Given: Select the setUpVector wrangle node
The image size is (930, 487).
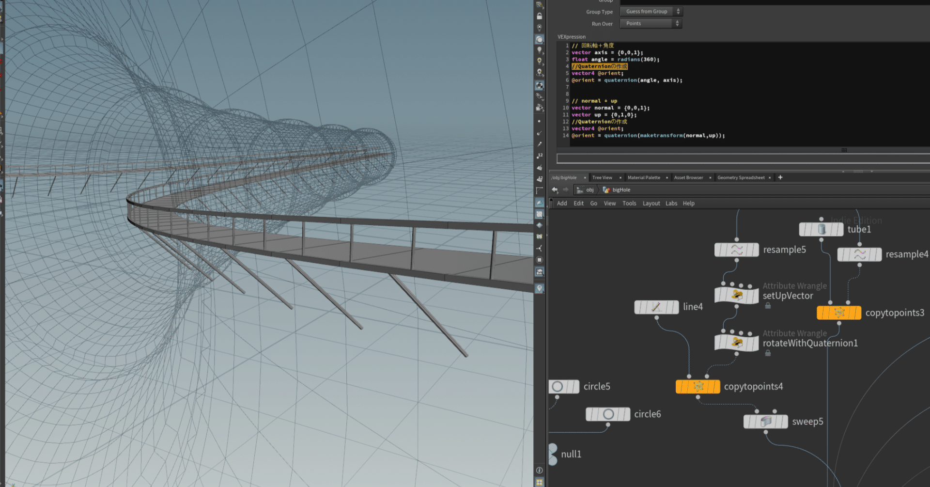Looking at the screenshot, I should (736, 295).
